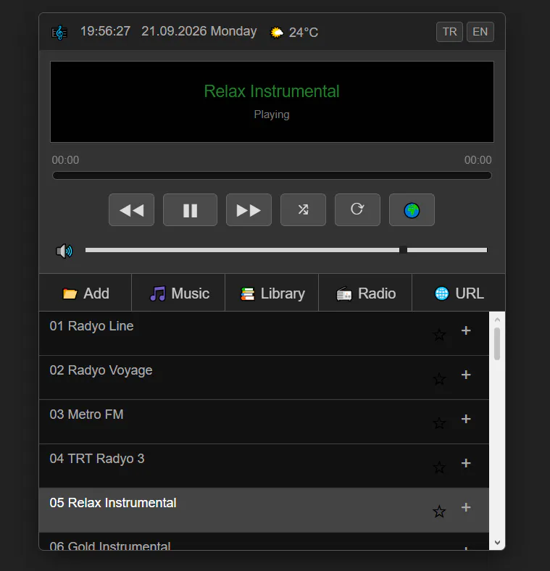This screenshot has width=550, height=571.
Task: Click the music note app logo icon
Action: click(x=59, y=33)
